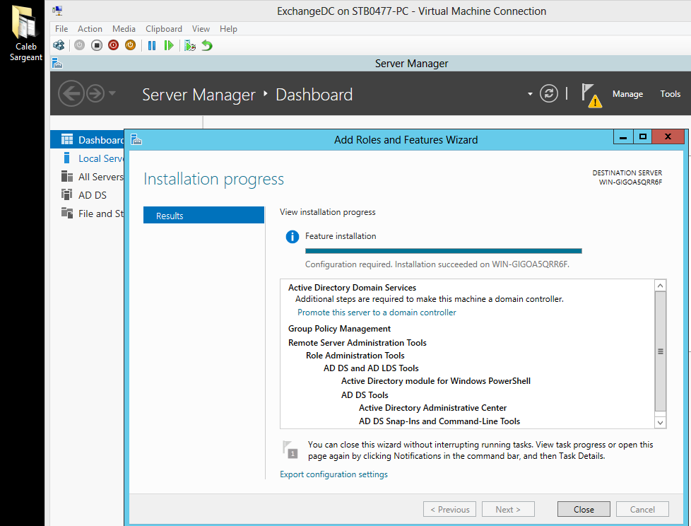The image size is (691, 526).
Task: Click the Feature installation info icon
Action: coord(293,237)
